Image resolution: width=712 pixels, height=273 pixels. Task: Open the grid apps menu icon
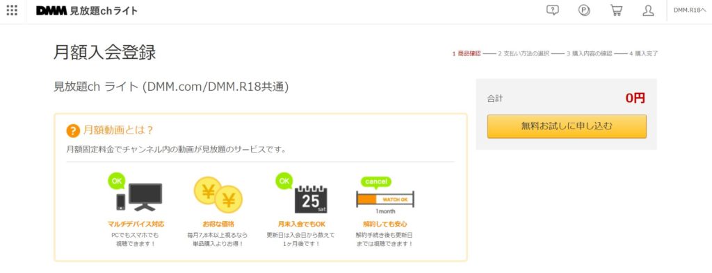click(x=13, y=11)
